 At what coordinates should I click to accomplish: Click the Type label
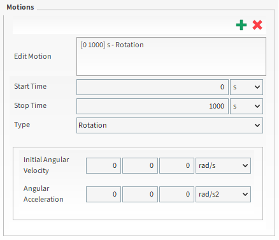(x=22, y=125)
